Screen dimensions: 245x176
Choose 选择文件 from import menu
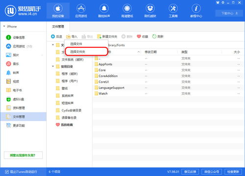click(x=86, y=44)
